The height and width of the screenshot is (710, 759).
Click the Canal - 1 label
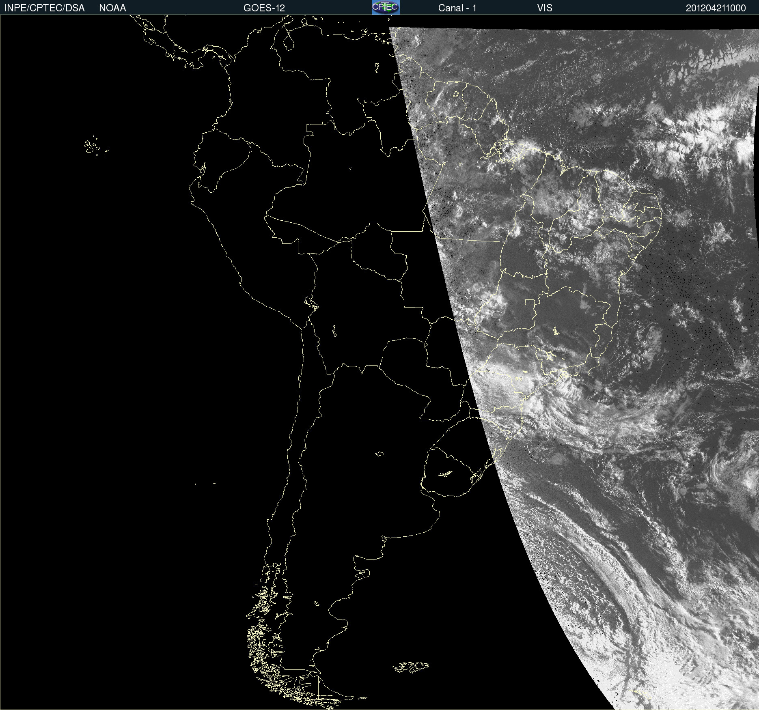pyautogui.click(x=457, y=8)
